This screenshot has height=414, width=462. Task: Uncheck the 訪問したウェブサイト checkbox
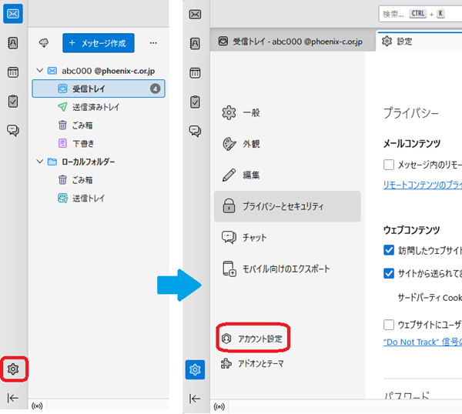389,250
